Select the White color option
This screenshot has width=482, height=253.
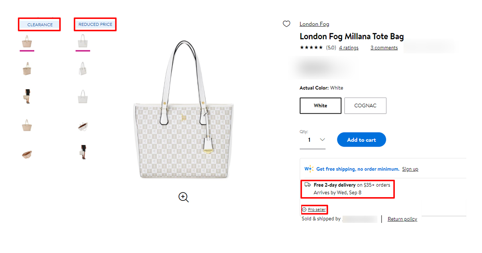pyautogui.click(x=320, y=106)
